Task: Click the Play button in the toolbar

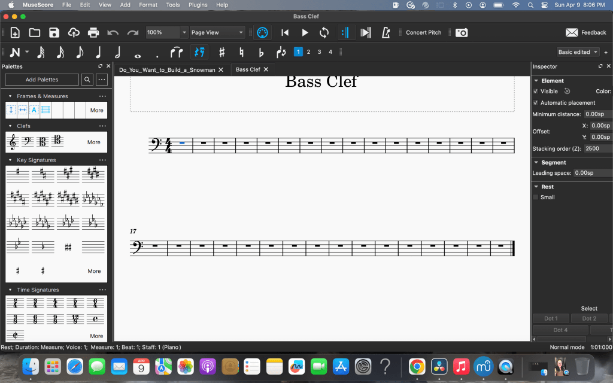Action: pos(305,32)
